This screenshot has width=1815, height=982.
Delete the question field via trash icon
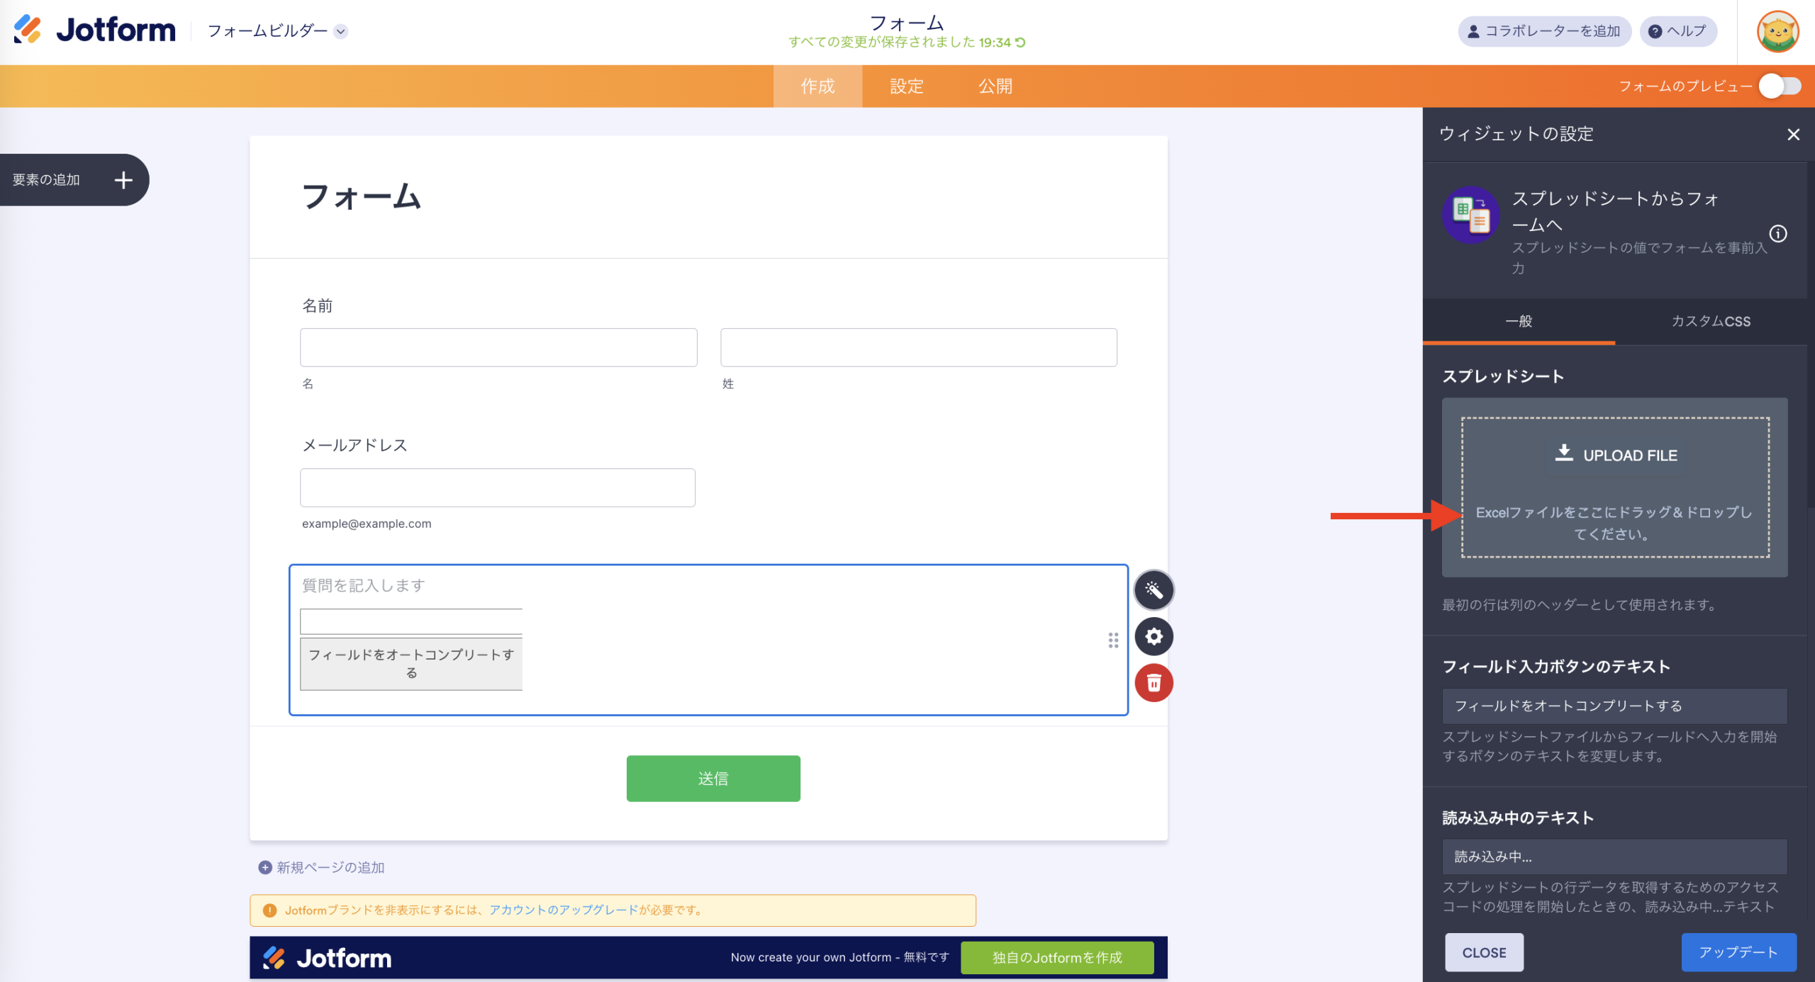coord(1154,682)
